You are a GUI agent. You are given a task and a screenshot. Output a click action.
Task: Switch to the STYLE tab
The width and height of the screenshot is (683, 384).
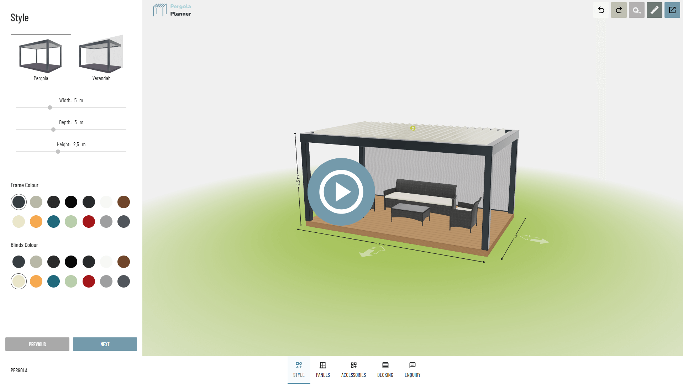(299, 370)
